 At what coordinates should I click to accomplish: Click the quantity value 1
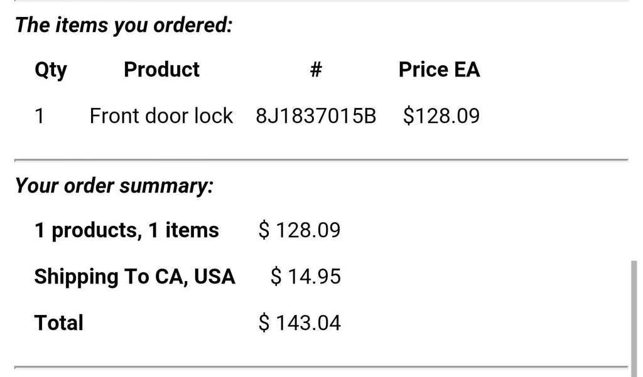point(40,116)
